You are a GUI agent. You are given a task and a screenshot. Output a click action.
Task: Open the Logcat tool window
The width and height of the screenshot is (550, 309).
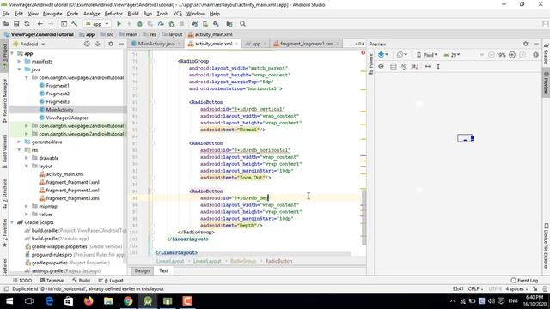pos(111,281)
